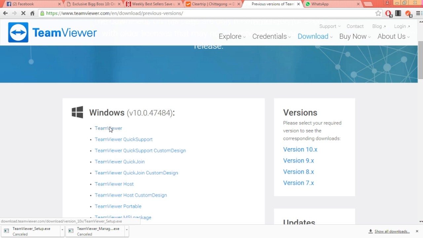Viewport: 423px width, 238px height.
Task: Download TeamViewer QuickJoin CustomDesign
Action: coord(136,173)
